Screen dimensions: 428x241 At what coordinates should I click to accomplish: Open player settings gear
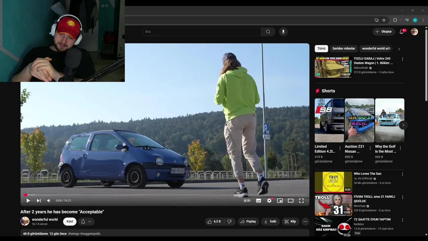click(269, 200)
